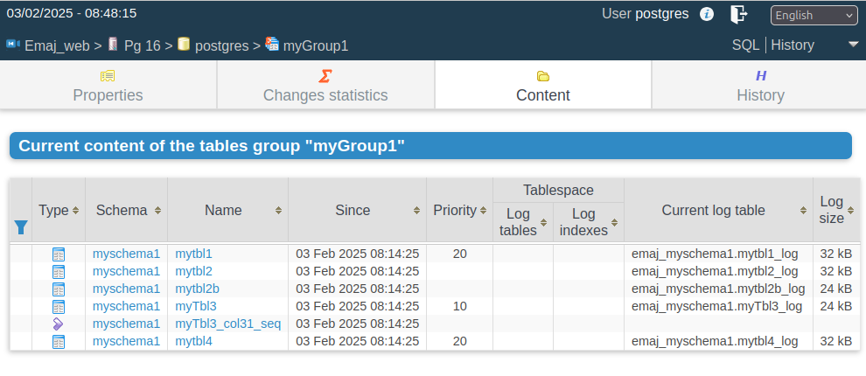Click the logout door icon
The width and height of the screenshot is (866, 376).
[738, 14]
